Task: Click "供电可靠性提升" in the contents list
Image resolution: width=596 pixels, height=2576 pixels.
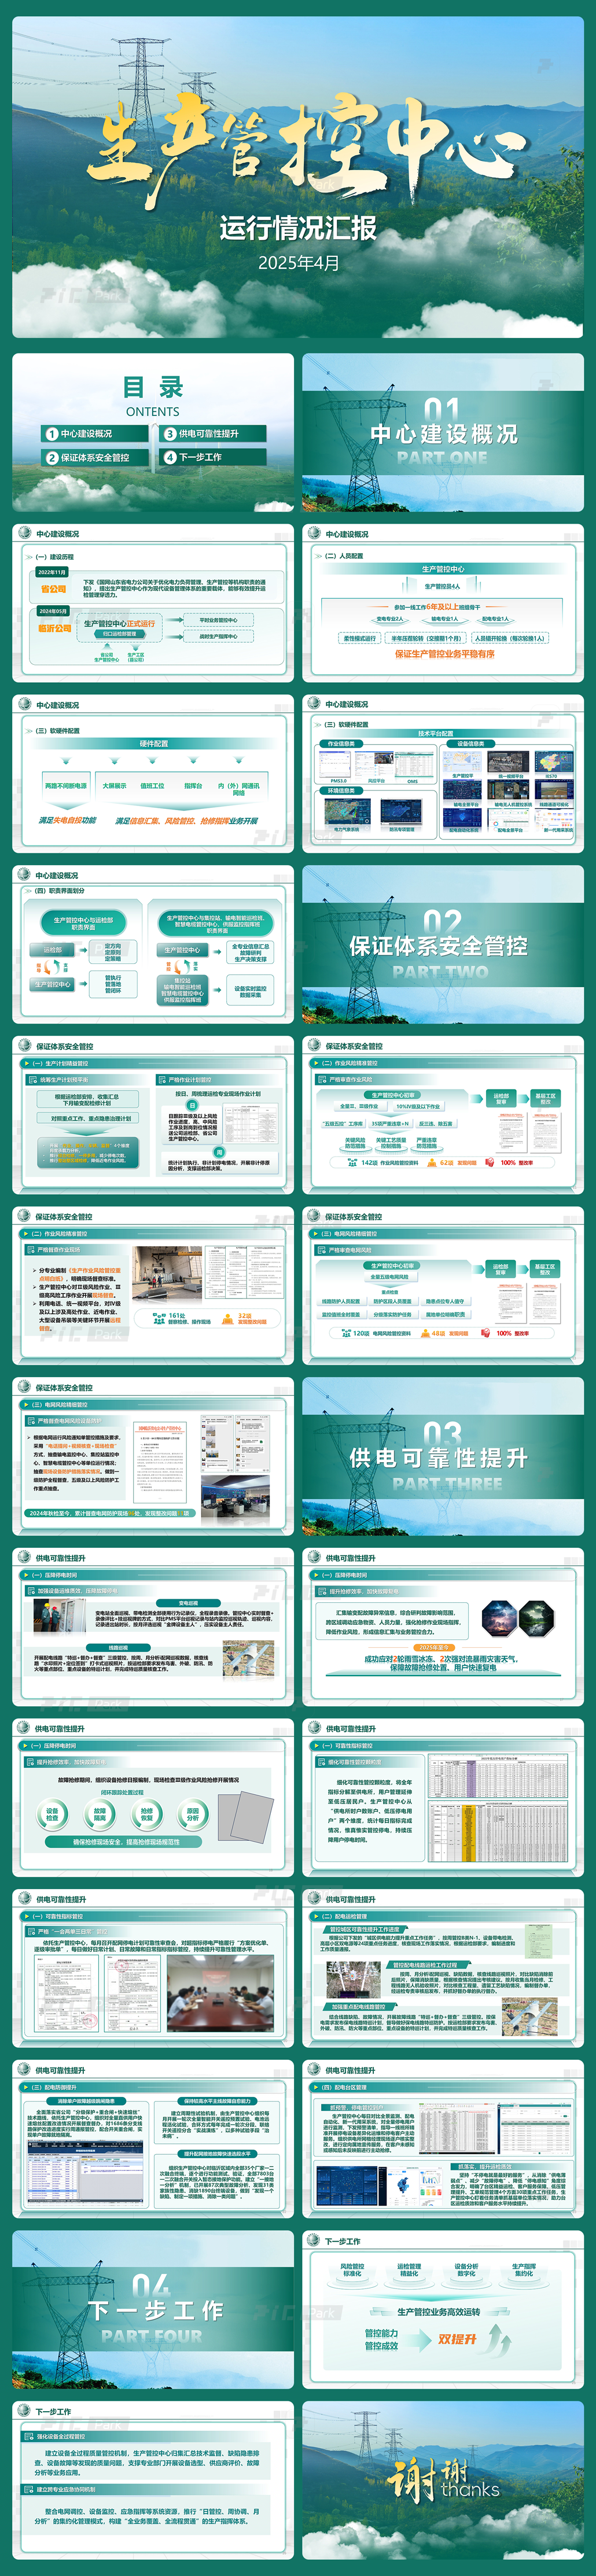Action: [209, 434]
